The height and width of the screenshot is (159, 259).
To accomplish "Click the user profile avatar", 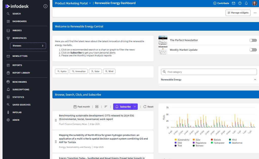I will click(254, 3).
